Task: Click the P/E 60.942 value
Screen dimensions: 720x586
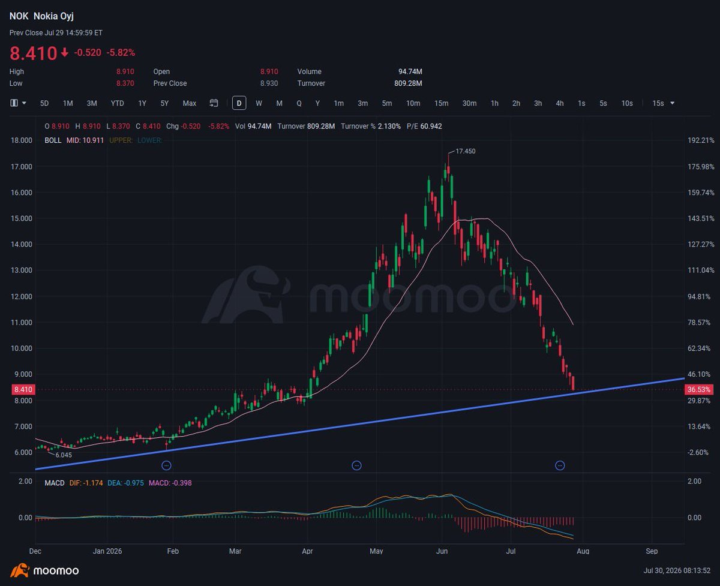Action: (425, 127)
